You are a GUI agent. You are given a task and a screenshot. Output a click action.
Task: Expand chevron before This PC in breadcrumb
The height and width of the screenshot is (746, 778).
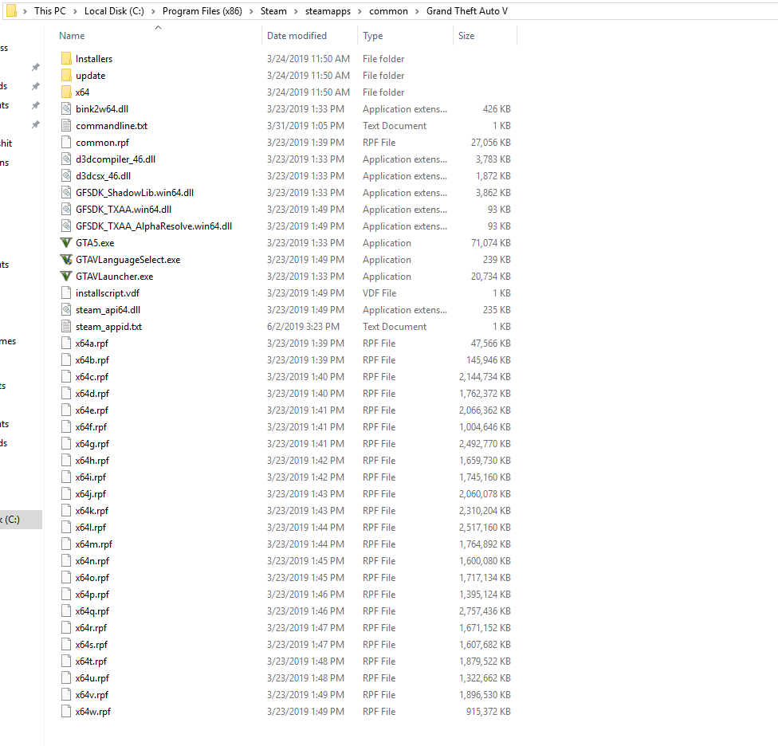point(25,11)
